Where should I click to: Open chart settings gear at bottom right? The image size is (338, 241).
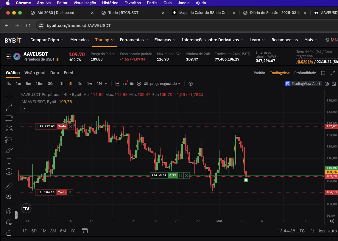(x=332, y=221)
